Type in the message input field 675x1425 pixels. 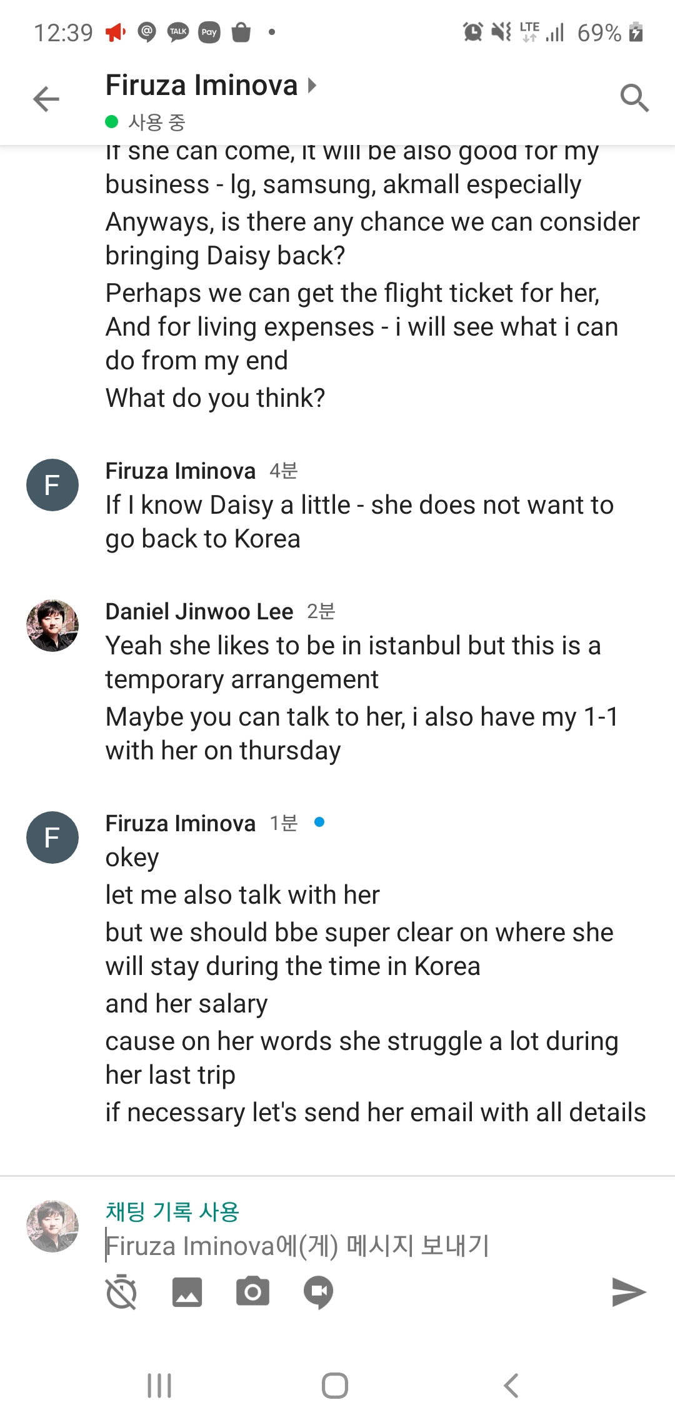click(x=350, y=1246)
